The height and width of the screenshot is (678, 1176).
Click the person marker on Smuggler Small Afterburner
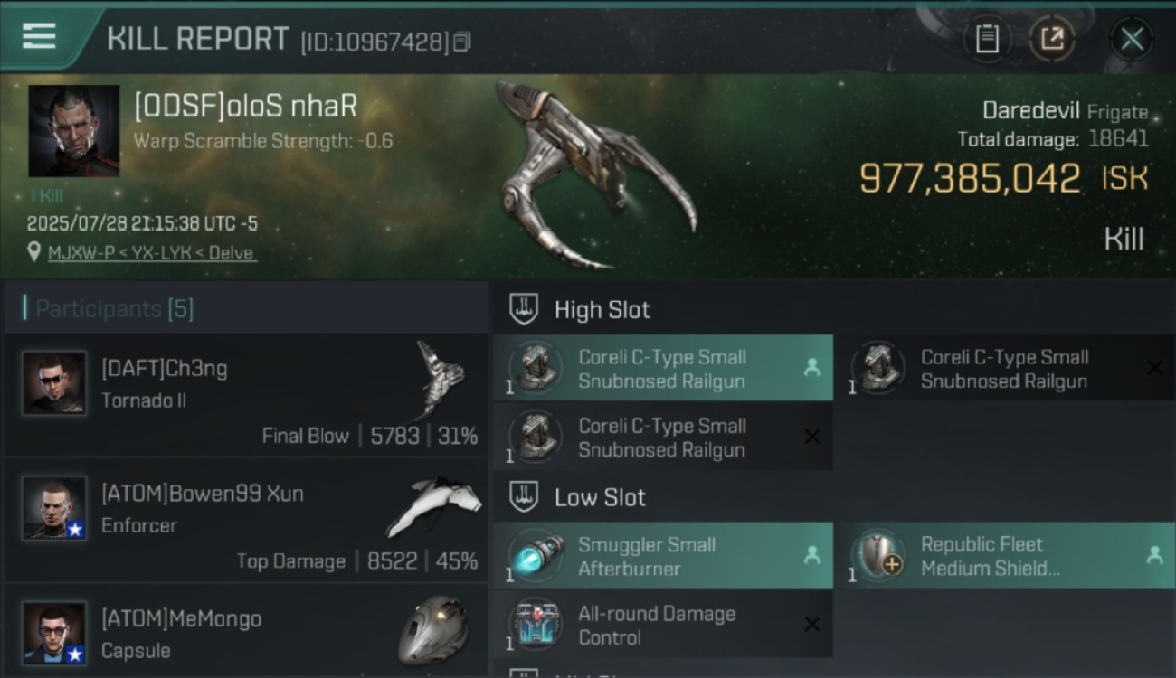click(x=812, y=556)
